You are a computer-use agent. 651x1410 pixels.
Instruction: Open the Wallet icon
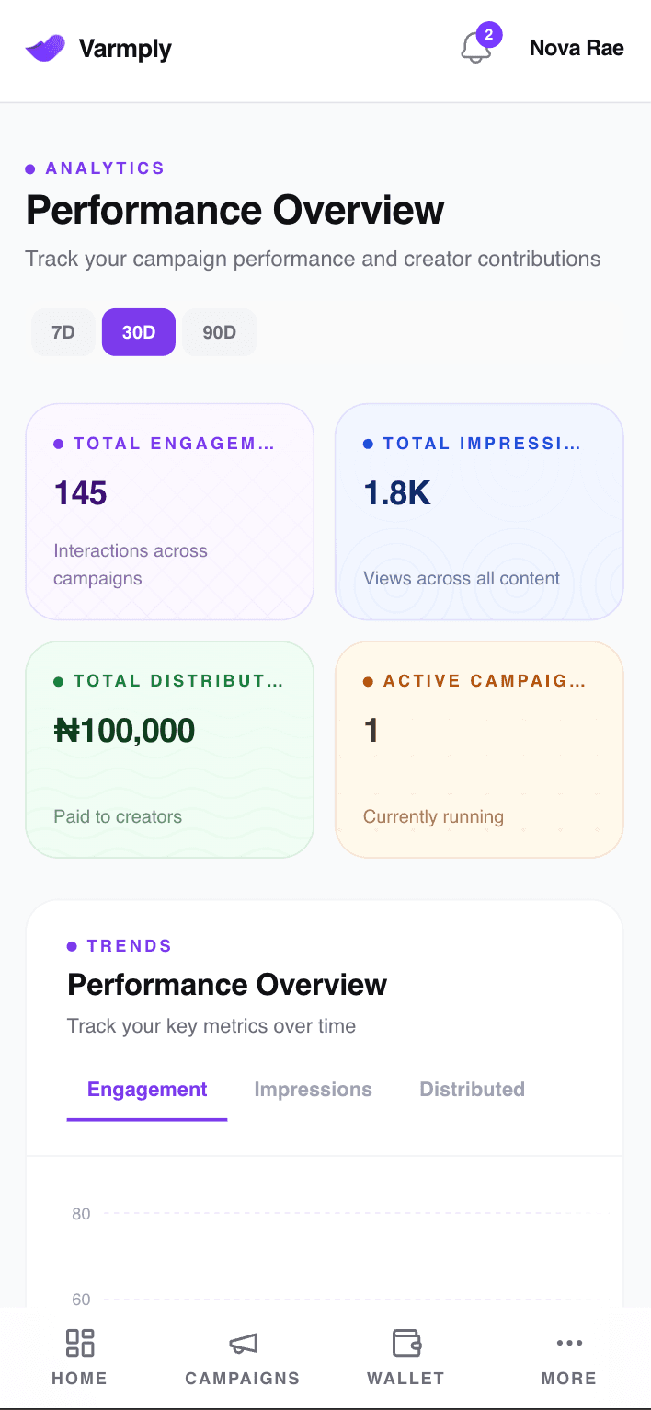point(406,1343)
